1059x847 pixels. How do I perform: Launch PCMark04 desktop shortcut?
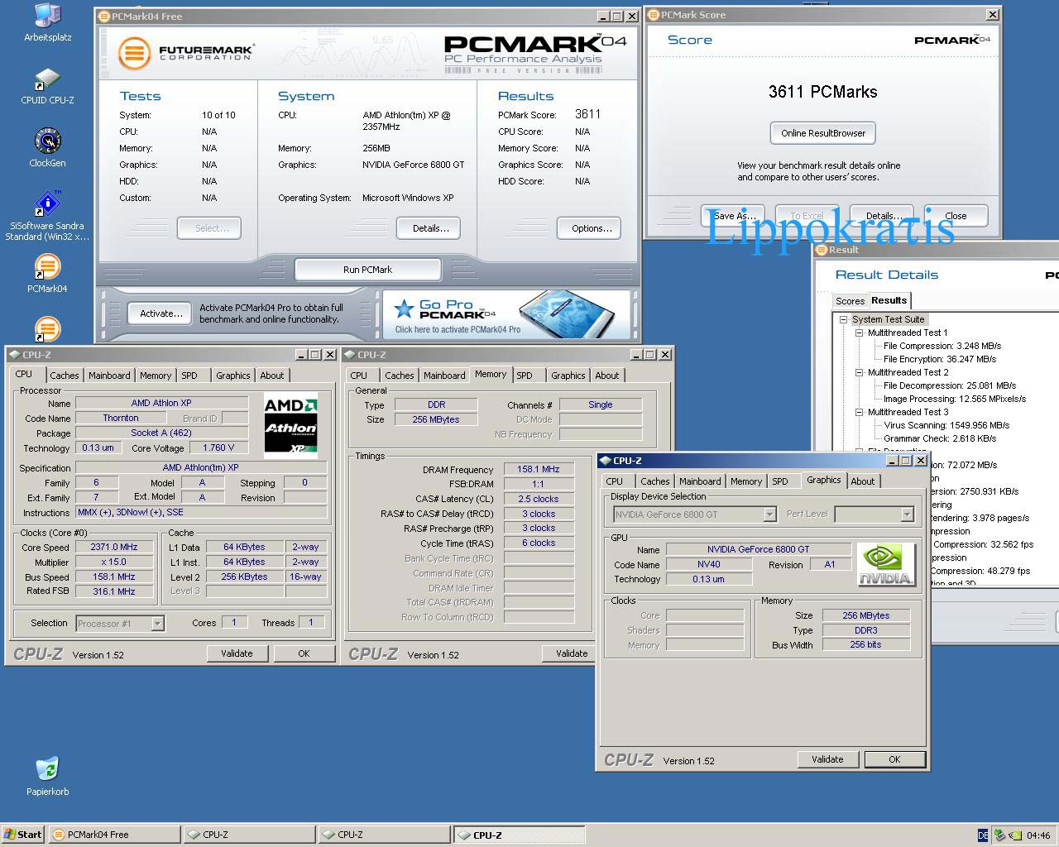coord(47,275)
